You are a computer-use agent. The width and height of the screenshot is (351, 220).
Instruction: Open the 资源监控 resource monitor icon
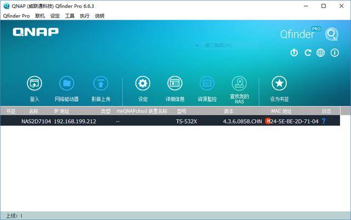tap(207, 83)
